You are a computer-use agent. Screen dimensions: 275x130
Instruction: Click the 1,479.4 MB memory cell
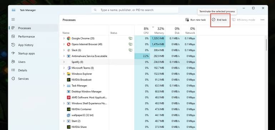click(x=157, y=44)
